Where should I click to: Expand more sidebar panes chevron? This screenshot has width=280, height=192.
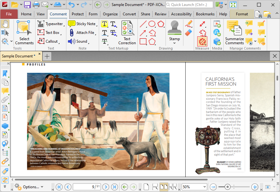[x=5, y=186]
